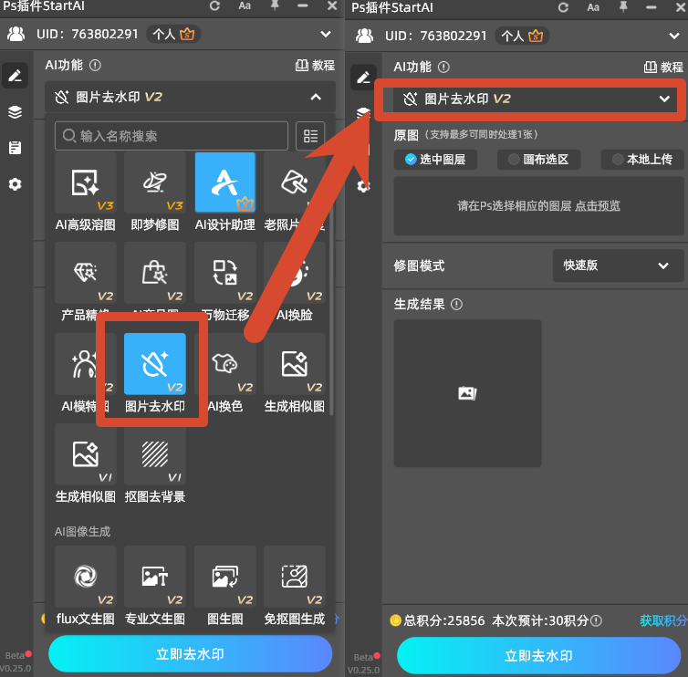Open flux文生图 V2 generator in left panel
Image resolution: width=688 pixels, height=677 pixels.
pyautogui.click(x=86, y=577)
